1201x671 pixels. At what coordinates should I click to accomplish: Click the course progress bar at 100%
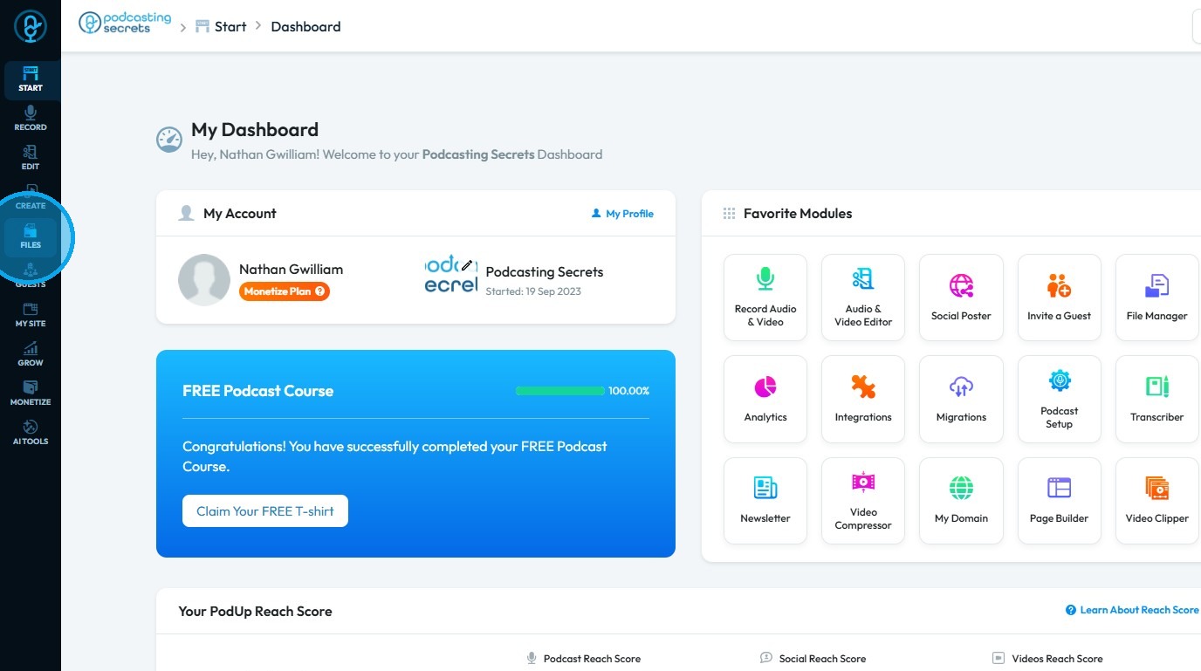point(560,391)
